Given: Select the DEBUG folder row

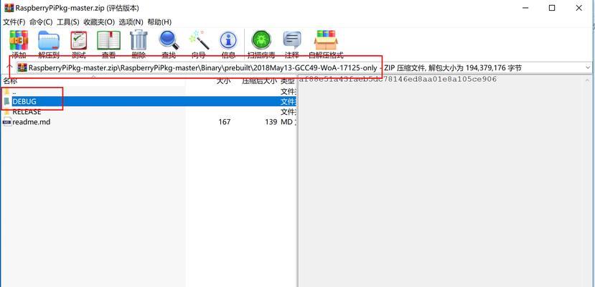Looking at the screenshot, I should coord(149,102).
